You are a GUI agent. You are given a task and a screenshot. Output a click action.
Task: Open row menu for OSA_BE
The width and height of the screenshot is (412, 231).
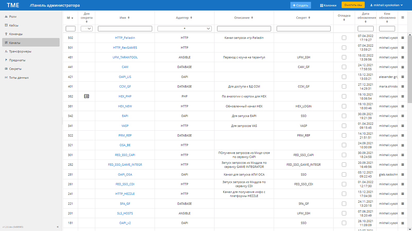402,145
